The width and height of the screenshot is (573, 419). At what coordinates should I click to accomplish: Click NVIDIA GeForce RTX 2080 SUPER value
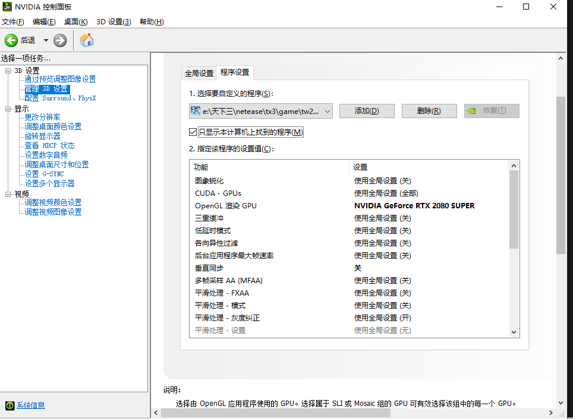pyautogui.click(x=414, y=206)
